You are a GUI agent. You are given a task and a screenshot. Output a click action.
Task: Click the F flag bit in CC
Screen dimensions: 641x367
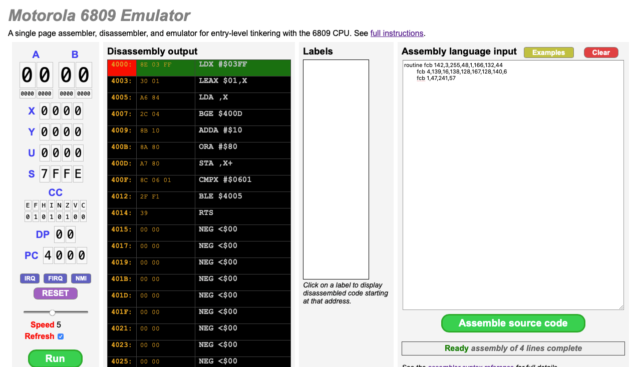pyautogui.click(x=35, y=216)
